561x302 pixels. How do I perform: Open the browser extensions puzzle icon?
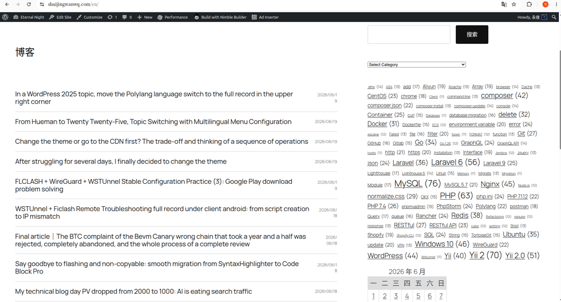click(529, 4)
